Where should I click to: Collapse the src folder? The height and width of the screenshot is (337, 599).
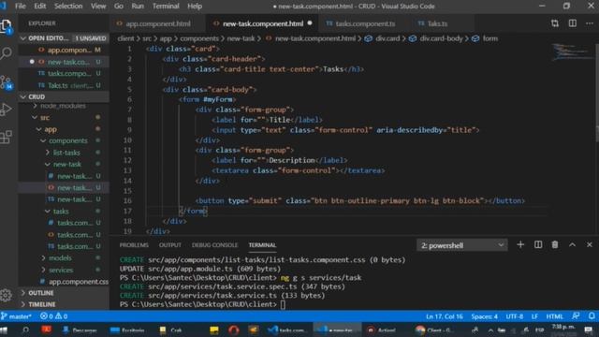point(64,117)
